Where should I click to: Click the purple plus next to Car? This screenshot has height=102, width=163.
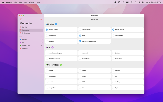(53, 47)
